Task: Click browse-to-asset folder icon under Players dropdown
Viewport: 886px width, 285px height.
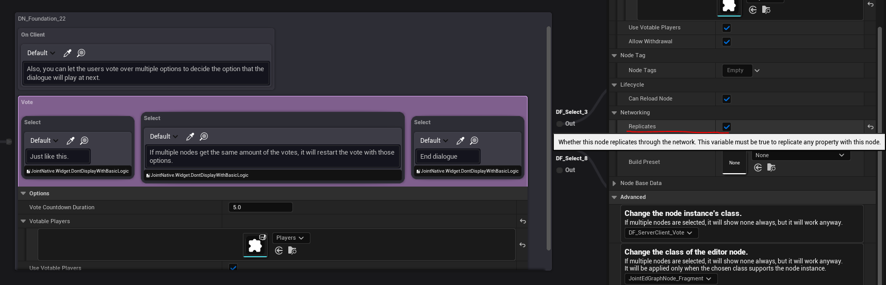Action: click(292, 250)
